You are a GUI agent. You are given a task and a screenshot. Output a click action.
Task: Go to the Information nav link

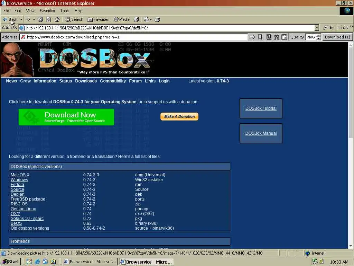[x=45, y=81]
